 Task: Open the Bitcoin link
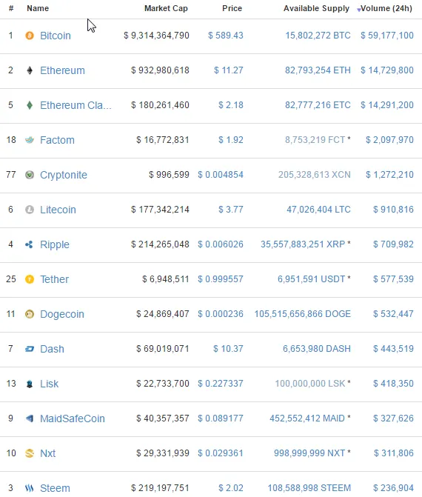point(55,36)
